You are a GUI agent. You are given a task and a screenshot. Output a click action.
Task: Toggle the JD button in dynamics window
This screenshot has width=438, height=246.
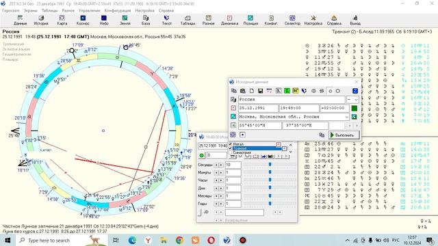tap(200, 213)
